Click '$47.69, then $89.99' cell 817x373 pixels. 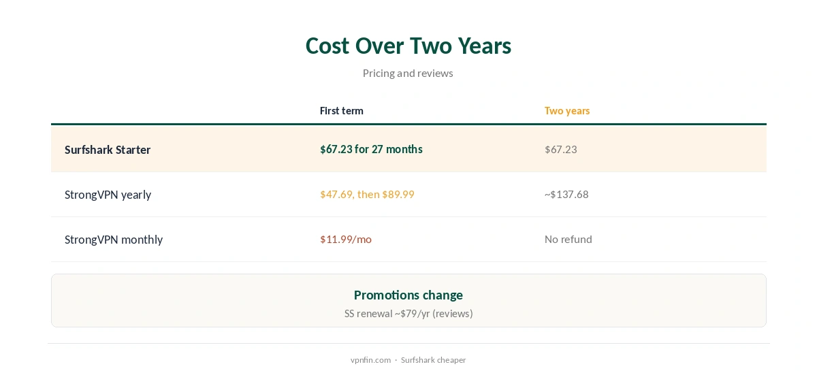[367, 194]
